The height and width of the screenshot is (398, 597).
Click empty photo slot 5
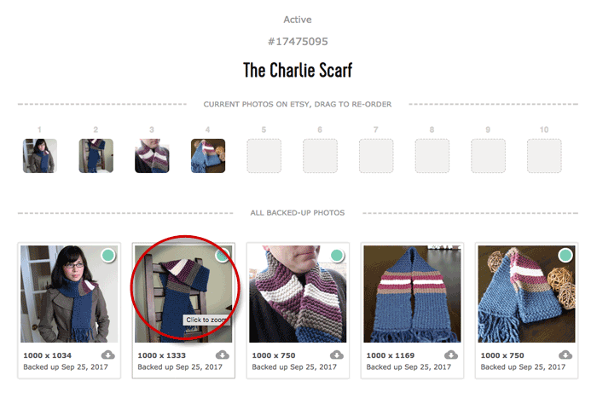(x=264, y=156)
